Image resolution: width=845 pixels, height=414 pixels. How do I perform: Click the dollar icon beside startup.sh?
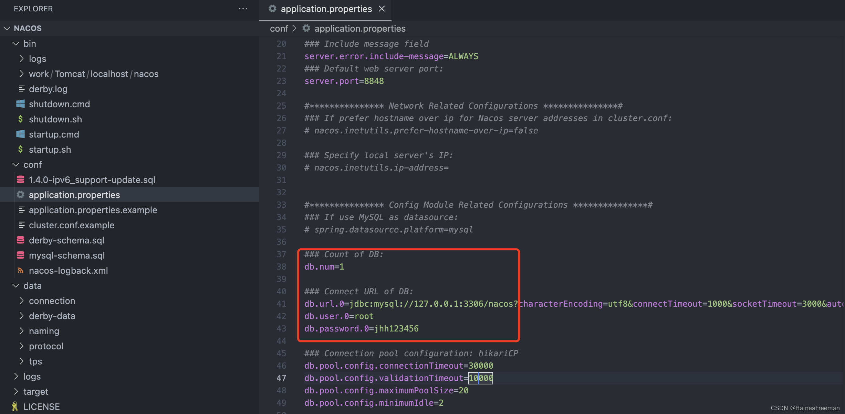coord(20,149)
